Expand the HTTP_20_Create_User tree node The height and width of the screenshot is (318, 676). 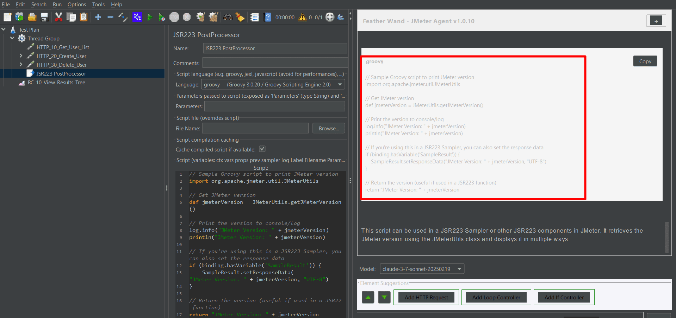tap(21, 56)
